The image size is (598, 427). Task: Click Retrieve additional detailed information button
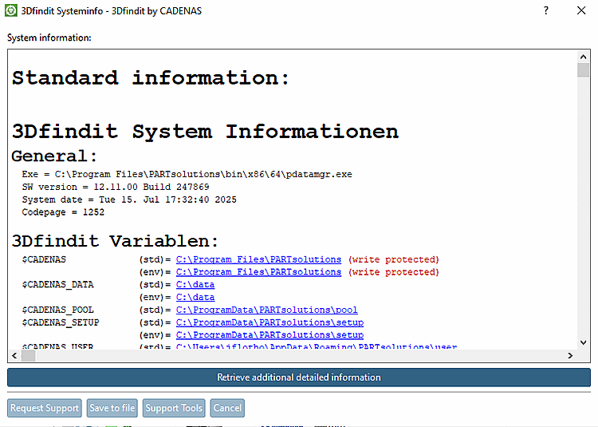pos(299,378)
